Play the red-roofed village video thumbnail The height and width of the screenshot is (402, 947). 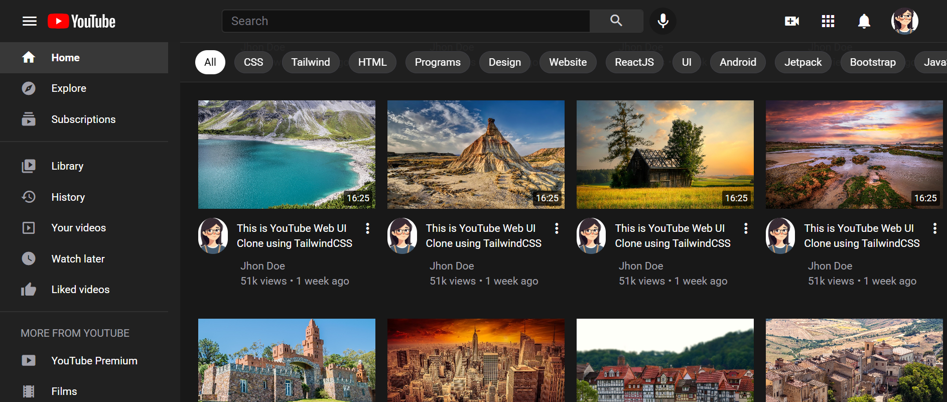665,360
